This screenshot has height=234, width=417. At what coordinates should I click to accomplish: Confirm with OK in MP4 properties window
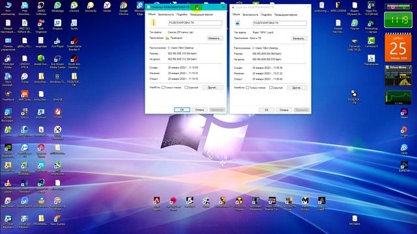point(266,110)
